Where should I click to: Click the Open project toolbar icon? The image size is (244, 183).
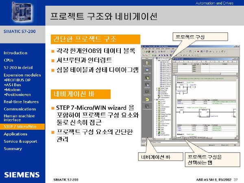point(146,52)
